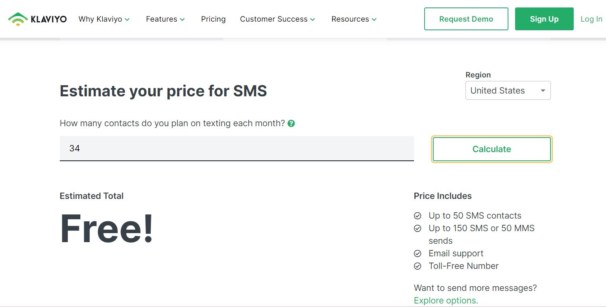Click the Resources navigation item

(x=350, y=19)
